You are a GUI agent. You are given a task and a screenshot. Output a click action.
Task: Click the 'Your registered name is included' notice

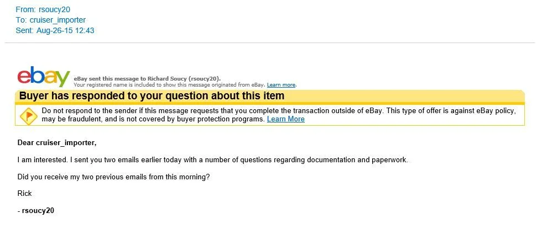170,85
